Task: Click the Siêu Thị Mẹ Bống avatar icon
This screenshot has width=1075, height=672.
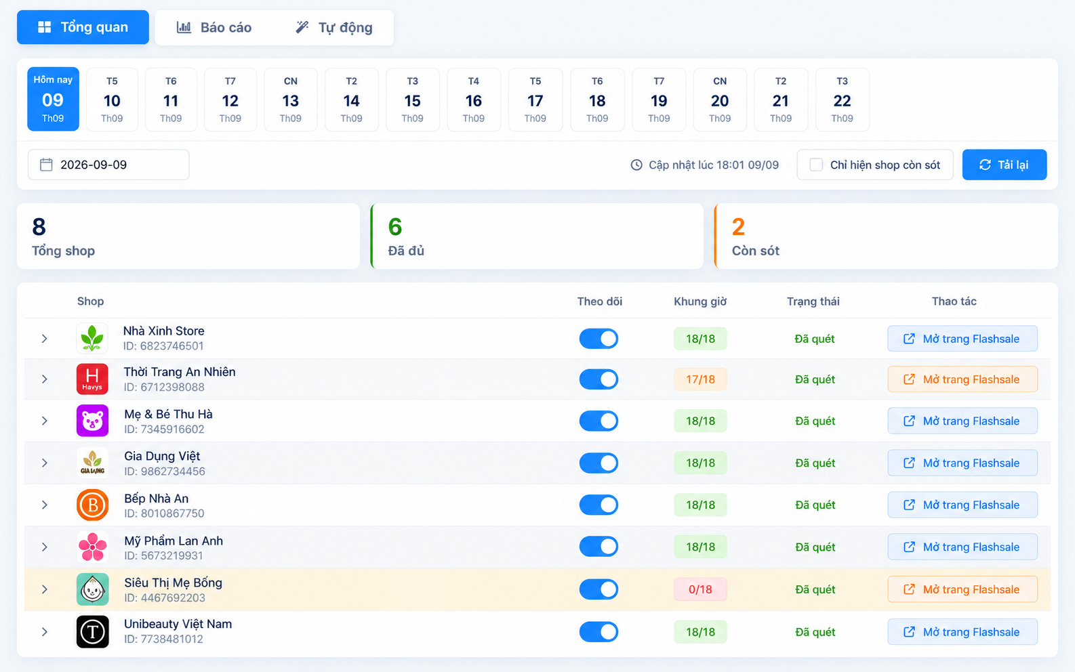Action: (x=92, y=589)
